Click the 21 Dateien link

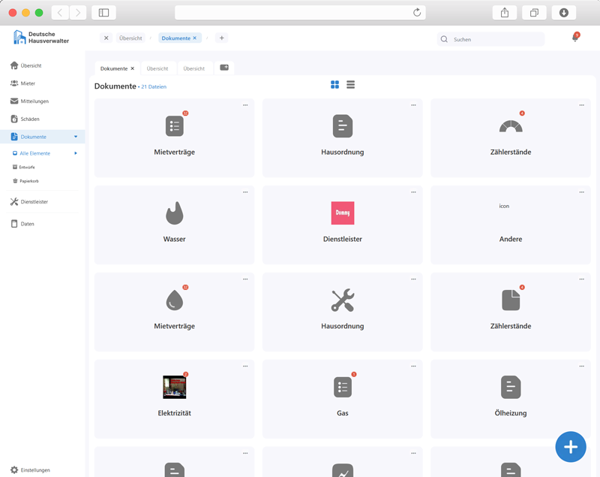click(154, 87)
